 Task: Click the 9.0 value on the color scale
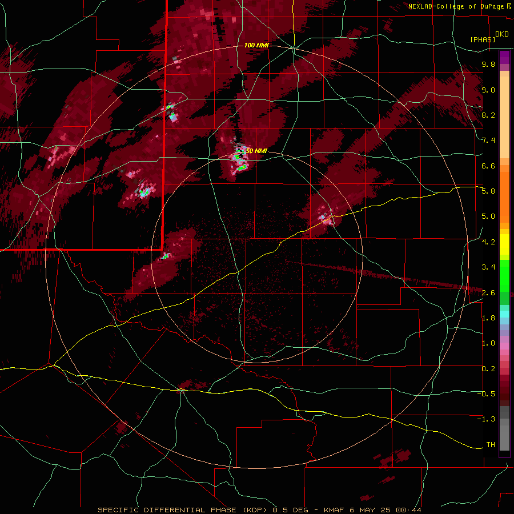[488, 90]
